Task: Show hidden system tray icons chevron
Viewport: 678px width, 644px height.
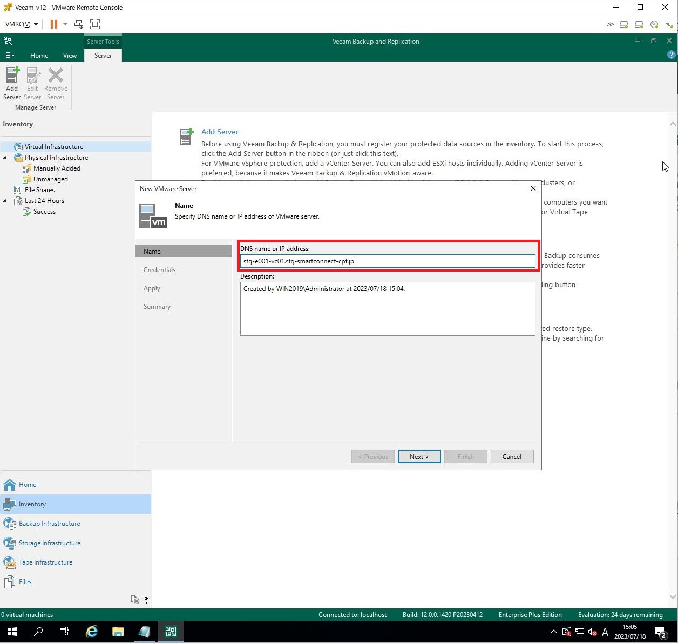Action: click(553, 632)
